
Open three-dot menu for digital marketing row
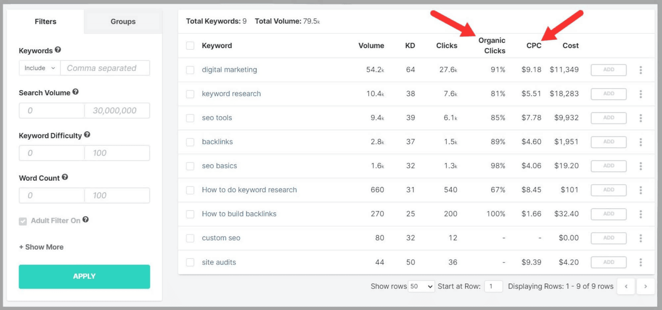pyautogui.click(x=640, y=70)
